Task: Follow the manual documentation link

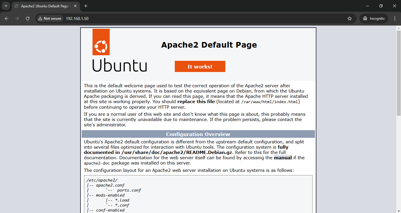Action: coord(283,158)
